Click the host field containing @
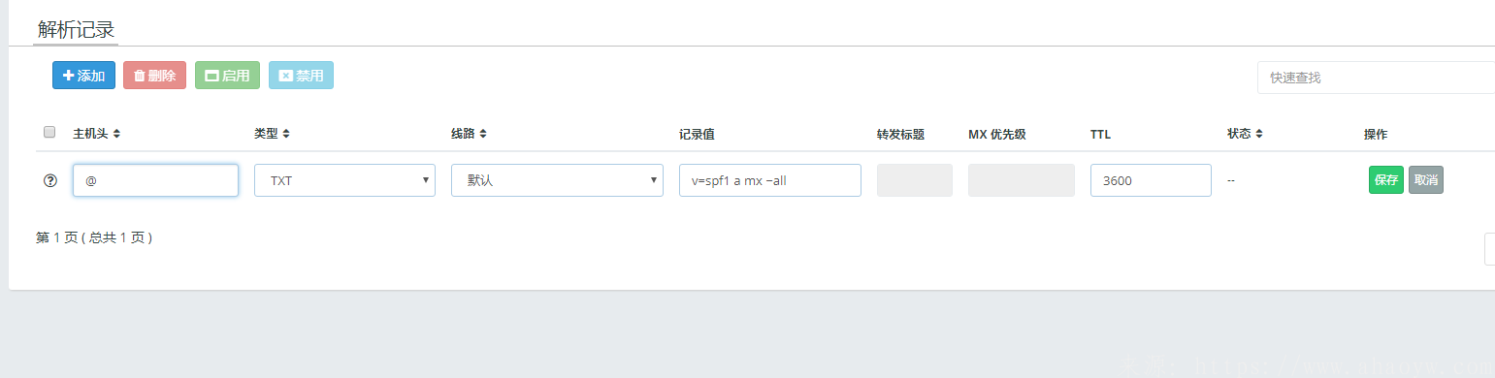1495x378 pixels. (x=155, y=180)
